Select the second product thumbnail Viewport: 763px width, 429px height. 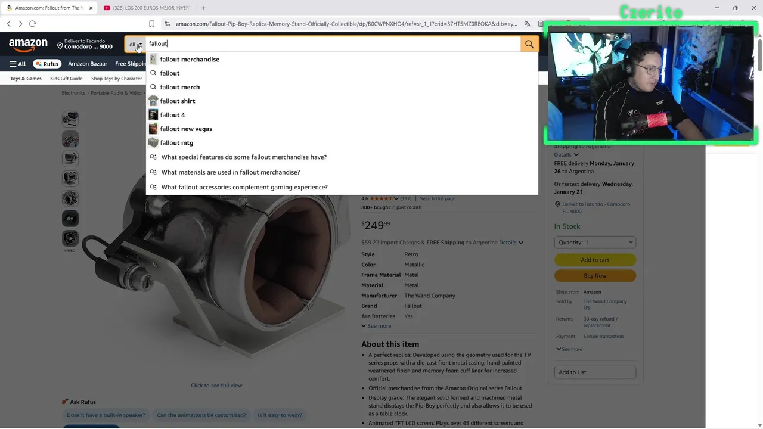click(x=70, y=139)
